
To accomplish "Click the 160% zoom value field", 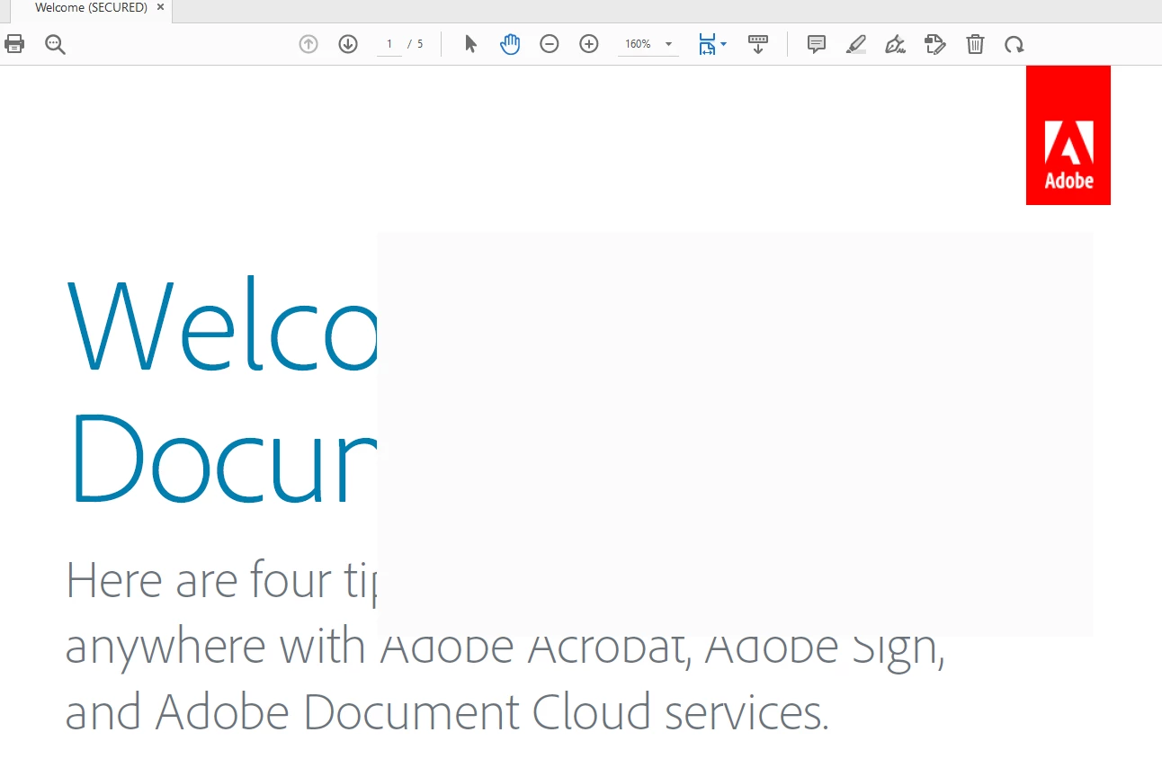I will pyautogui.click(x=639, y=44).
